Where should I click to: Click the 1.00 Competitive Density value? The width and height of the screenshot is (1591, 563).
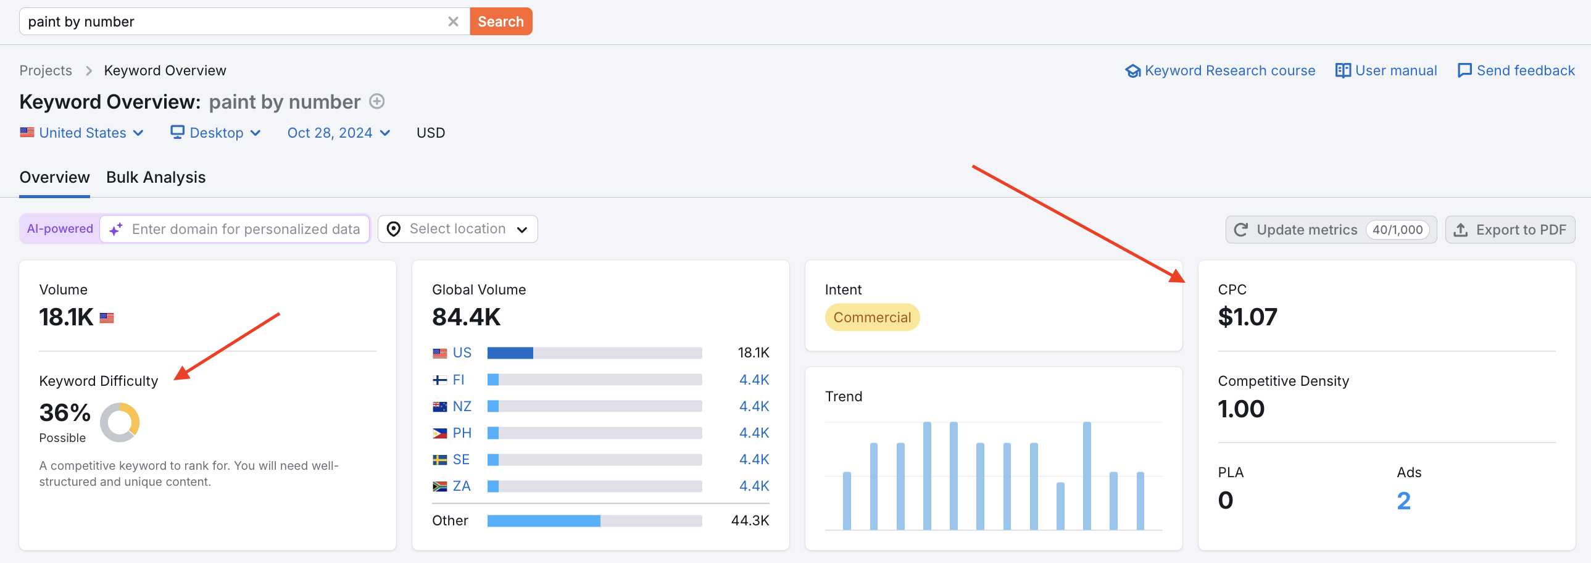1241,409
